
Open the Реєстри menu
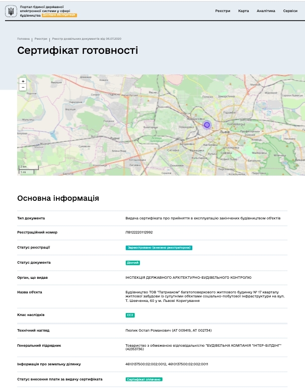[x=222, y=11]
